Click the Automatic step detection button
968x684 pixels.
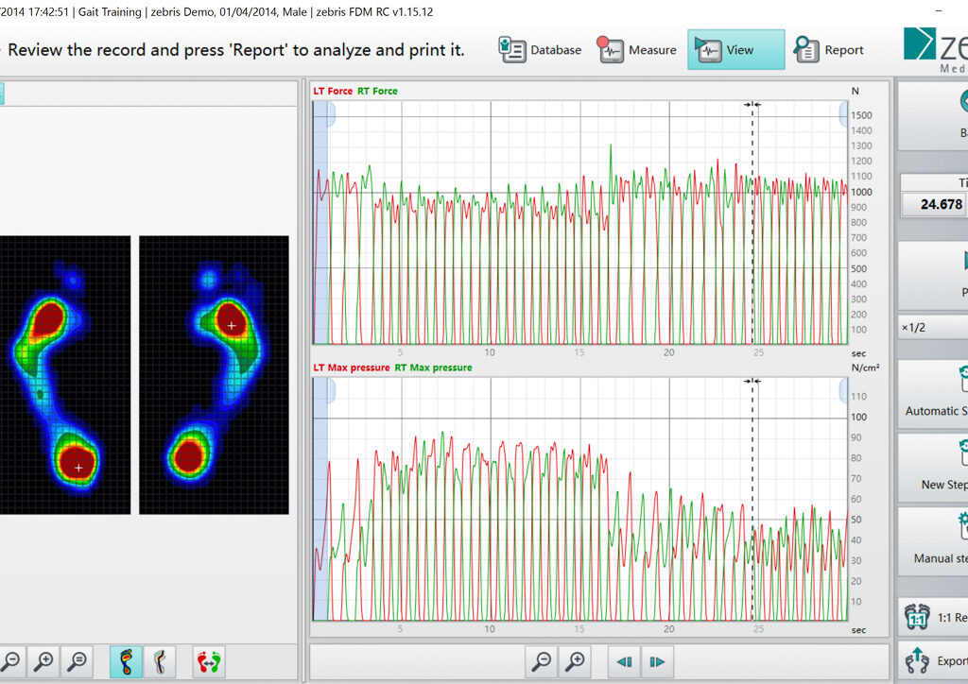coord(933,394)
